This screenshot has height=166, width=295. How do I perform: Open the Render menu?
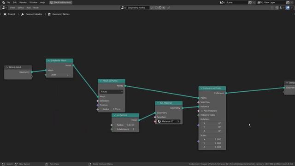pos(23,2)
